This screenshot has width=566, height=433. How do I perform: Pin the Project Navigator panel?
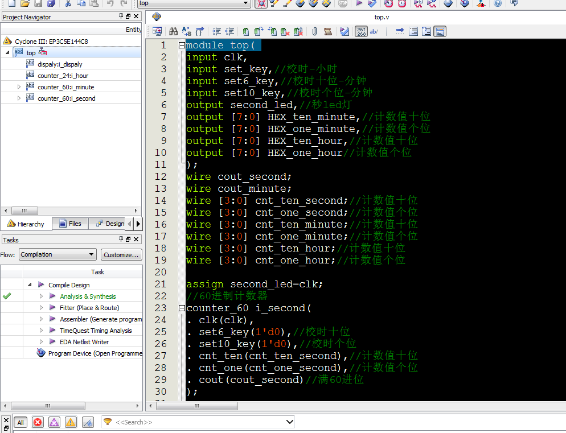(121, 17)
